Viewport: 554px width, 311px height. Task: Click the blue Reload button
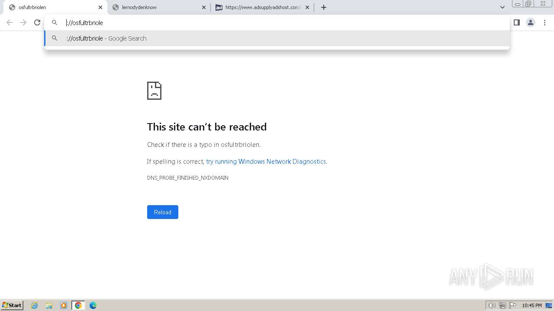tap(163, 212)
